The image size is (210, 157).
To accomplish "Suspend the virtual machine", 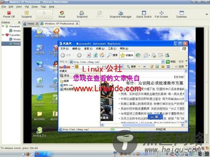I will 26,14.
